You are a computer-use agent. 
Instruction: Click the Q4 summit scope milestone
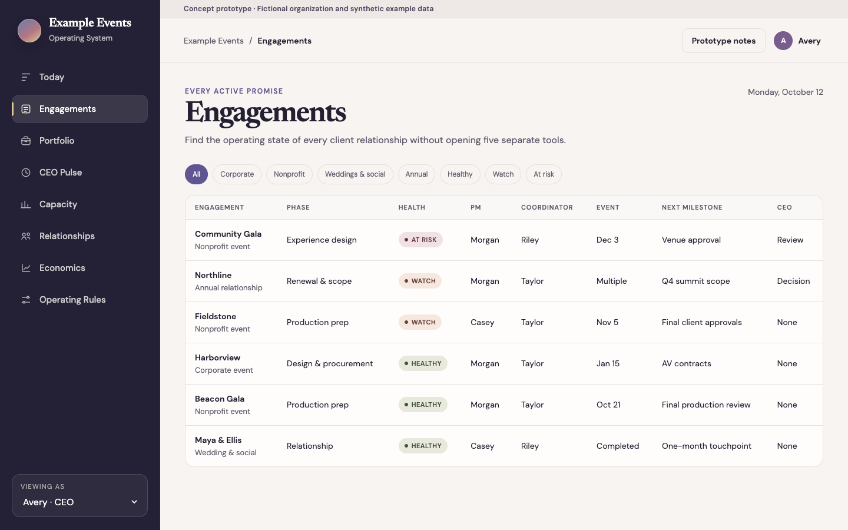click(695, 281)
